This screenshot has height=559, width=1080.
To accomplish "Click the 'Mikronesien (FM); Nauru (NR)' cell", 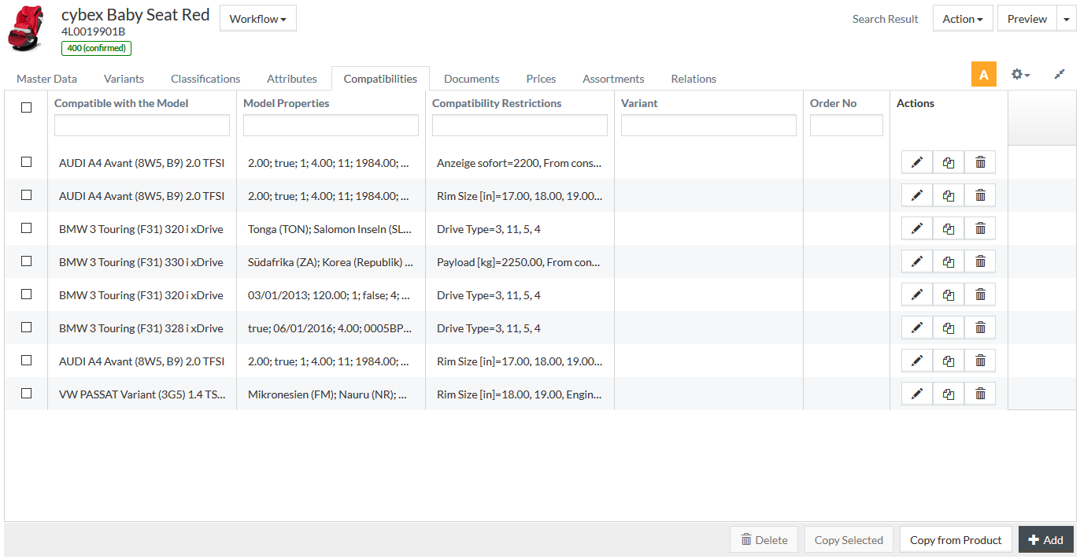I will point(331,394).
